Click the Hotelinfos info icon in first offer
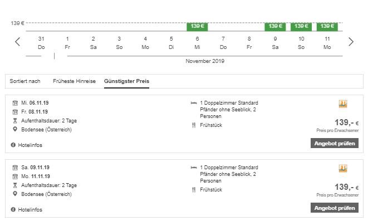The image size is (368, 221). point(13,145)
